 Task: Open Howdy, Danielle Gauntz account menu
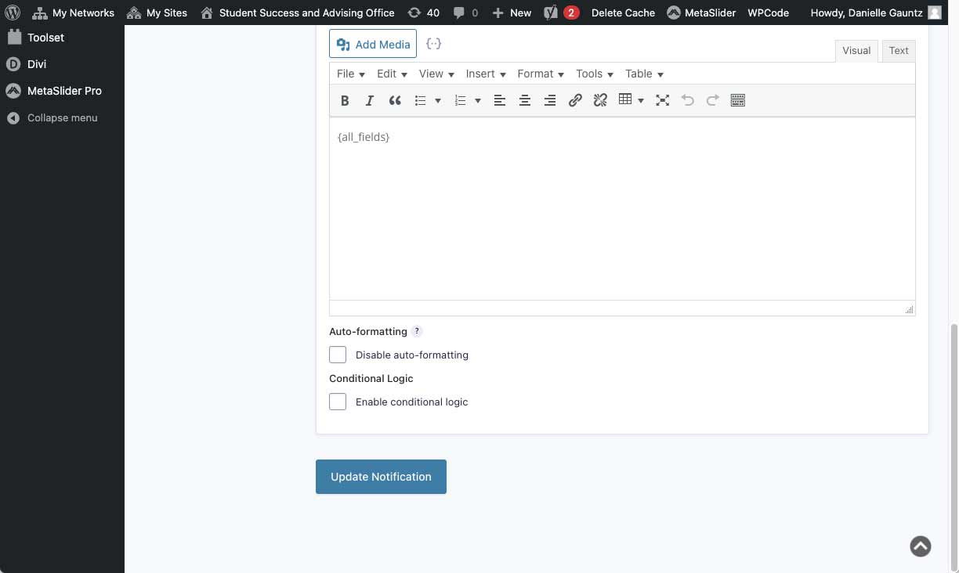tap(876, 13)
